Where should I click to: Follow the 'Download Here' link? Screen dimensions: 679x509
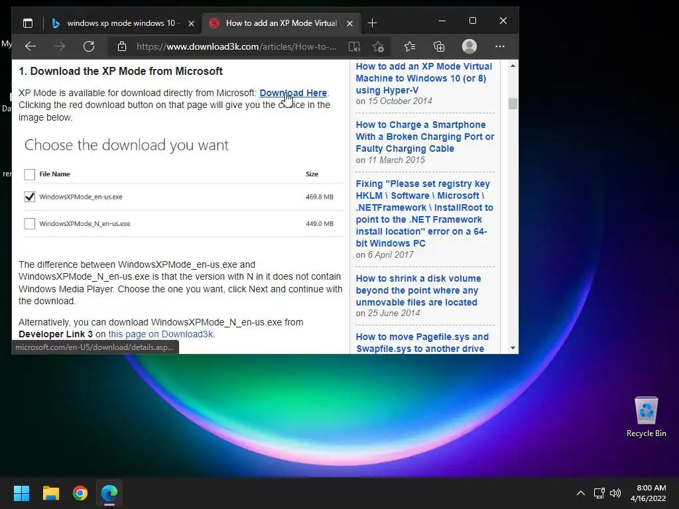pos(293,93)
